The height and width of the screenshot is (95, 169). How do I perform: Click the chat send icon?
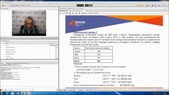[x=57, y=90]
